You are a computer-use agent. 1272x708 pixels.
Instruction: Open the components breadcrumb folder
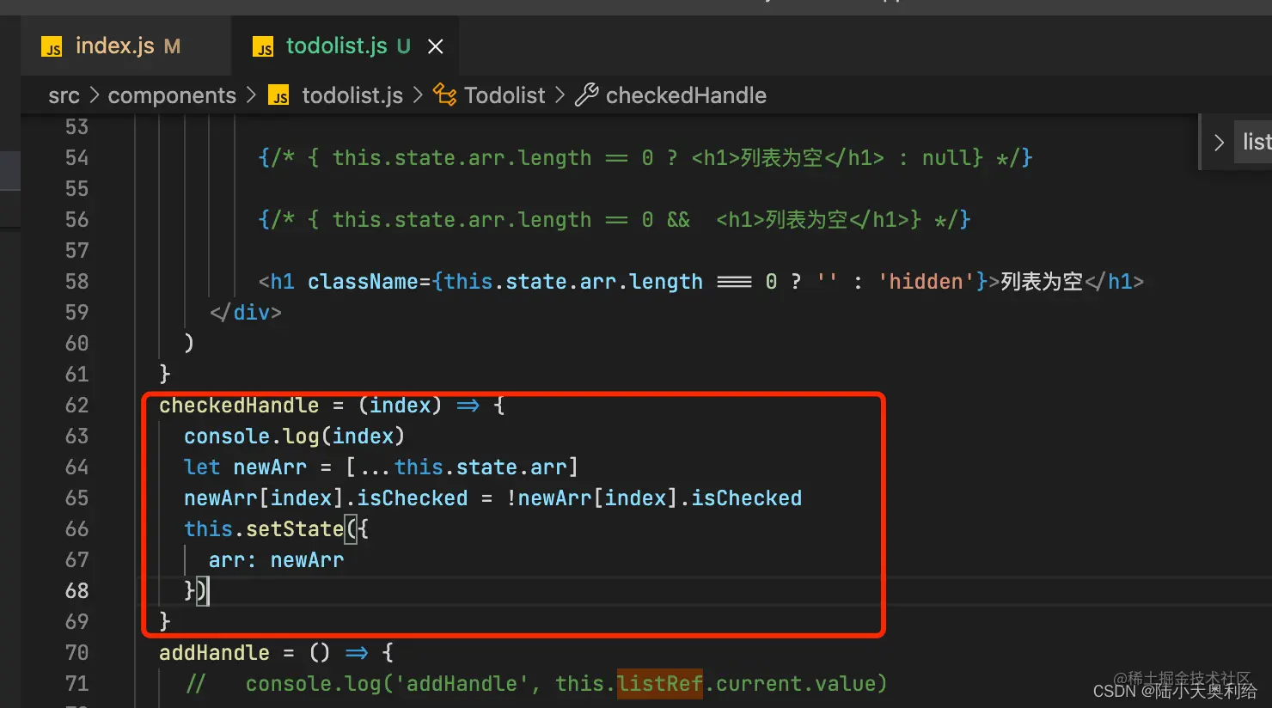coord(172,95)
